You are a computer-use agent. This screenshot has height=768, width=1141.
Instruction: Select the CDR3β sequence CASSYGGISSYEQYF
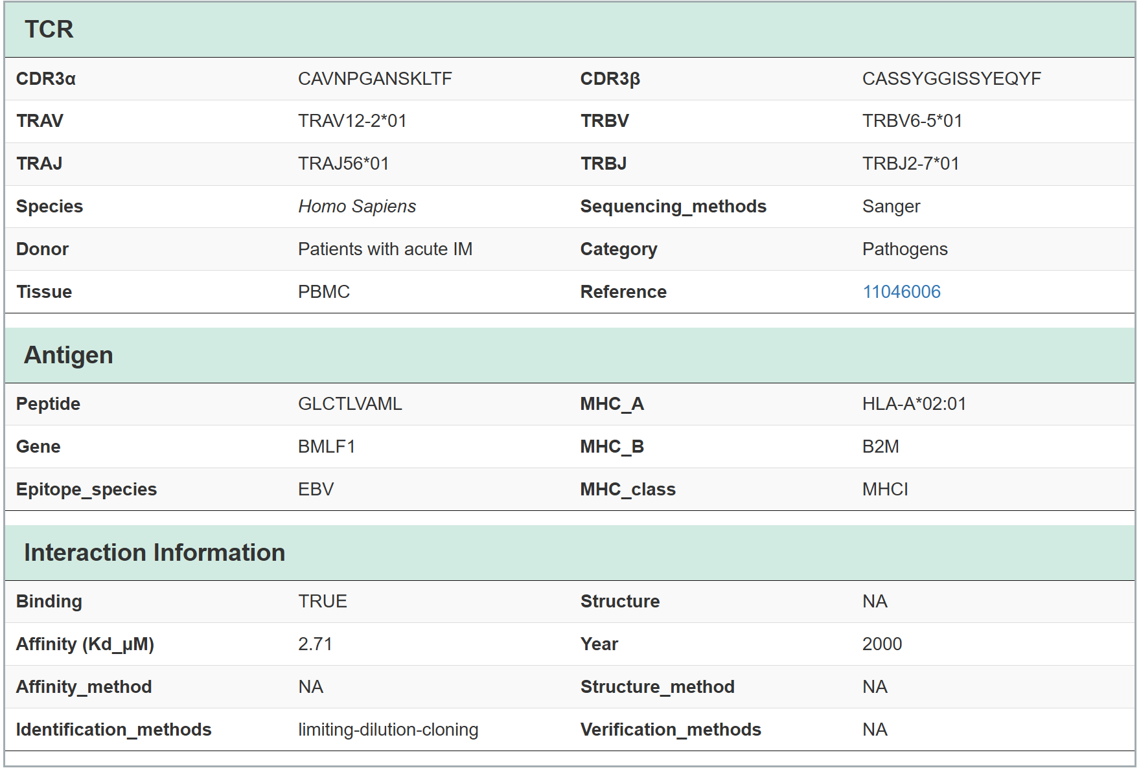click(951, 79)
